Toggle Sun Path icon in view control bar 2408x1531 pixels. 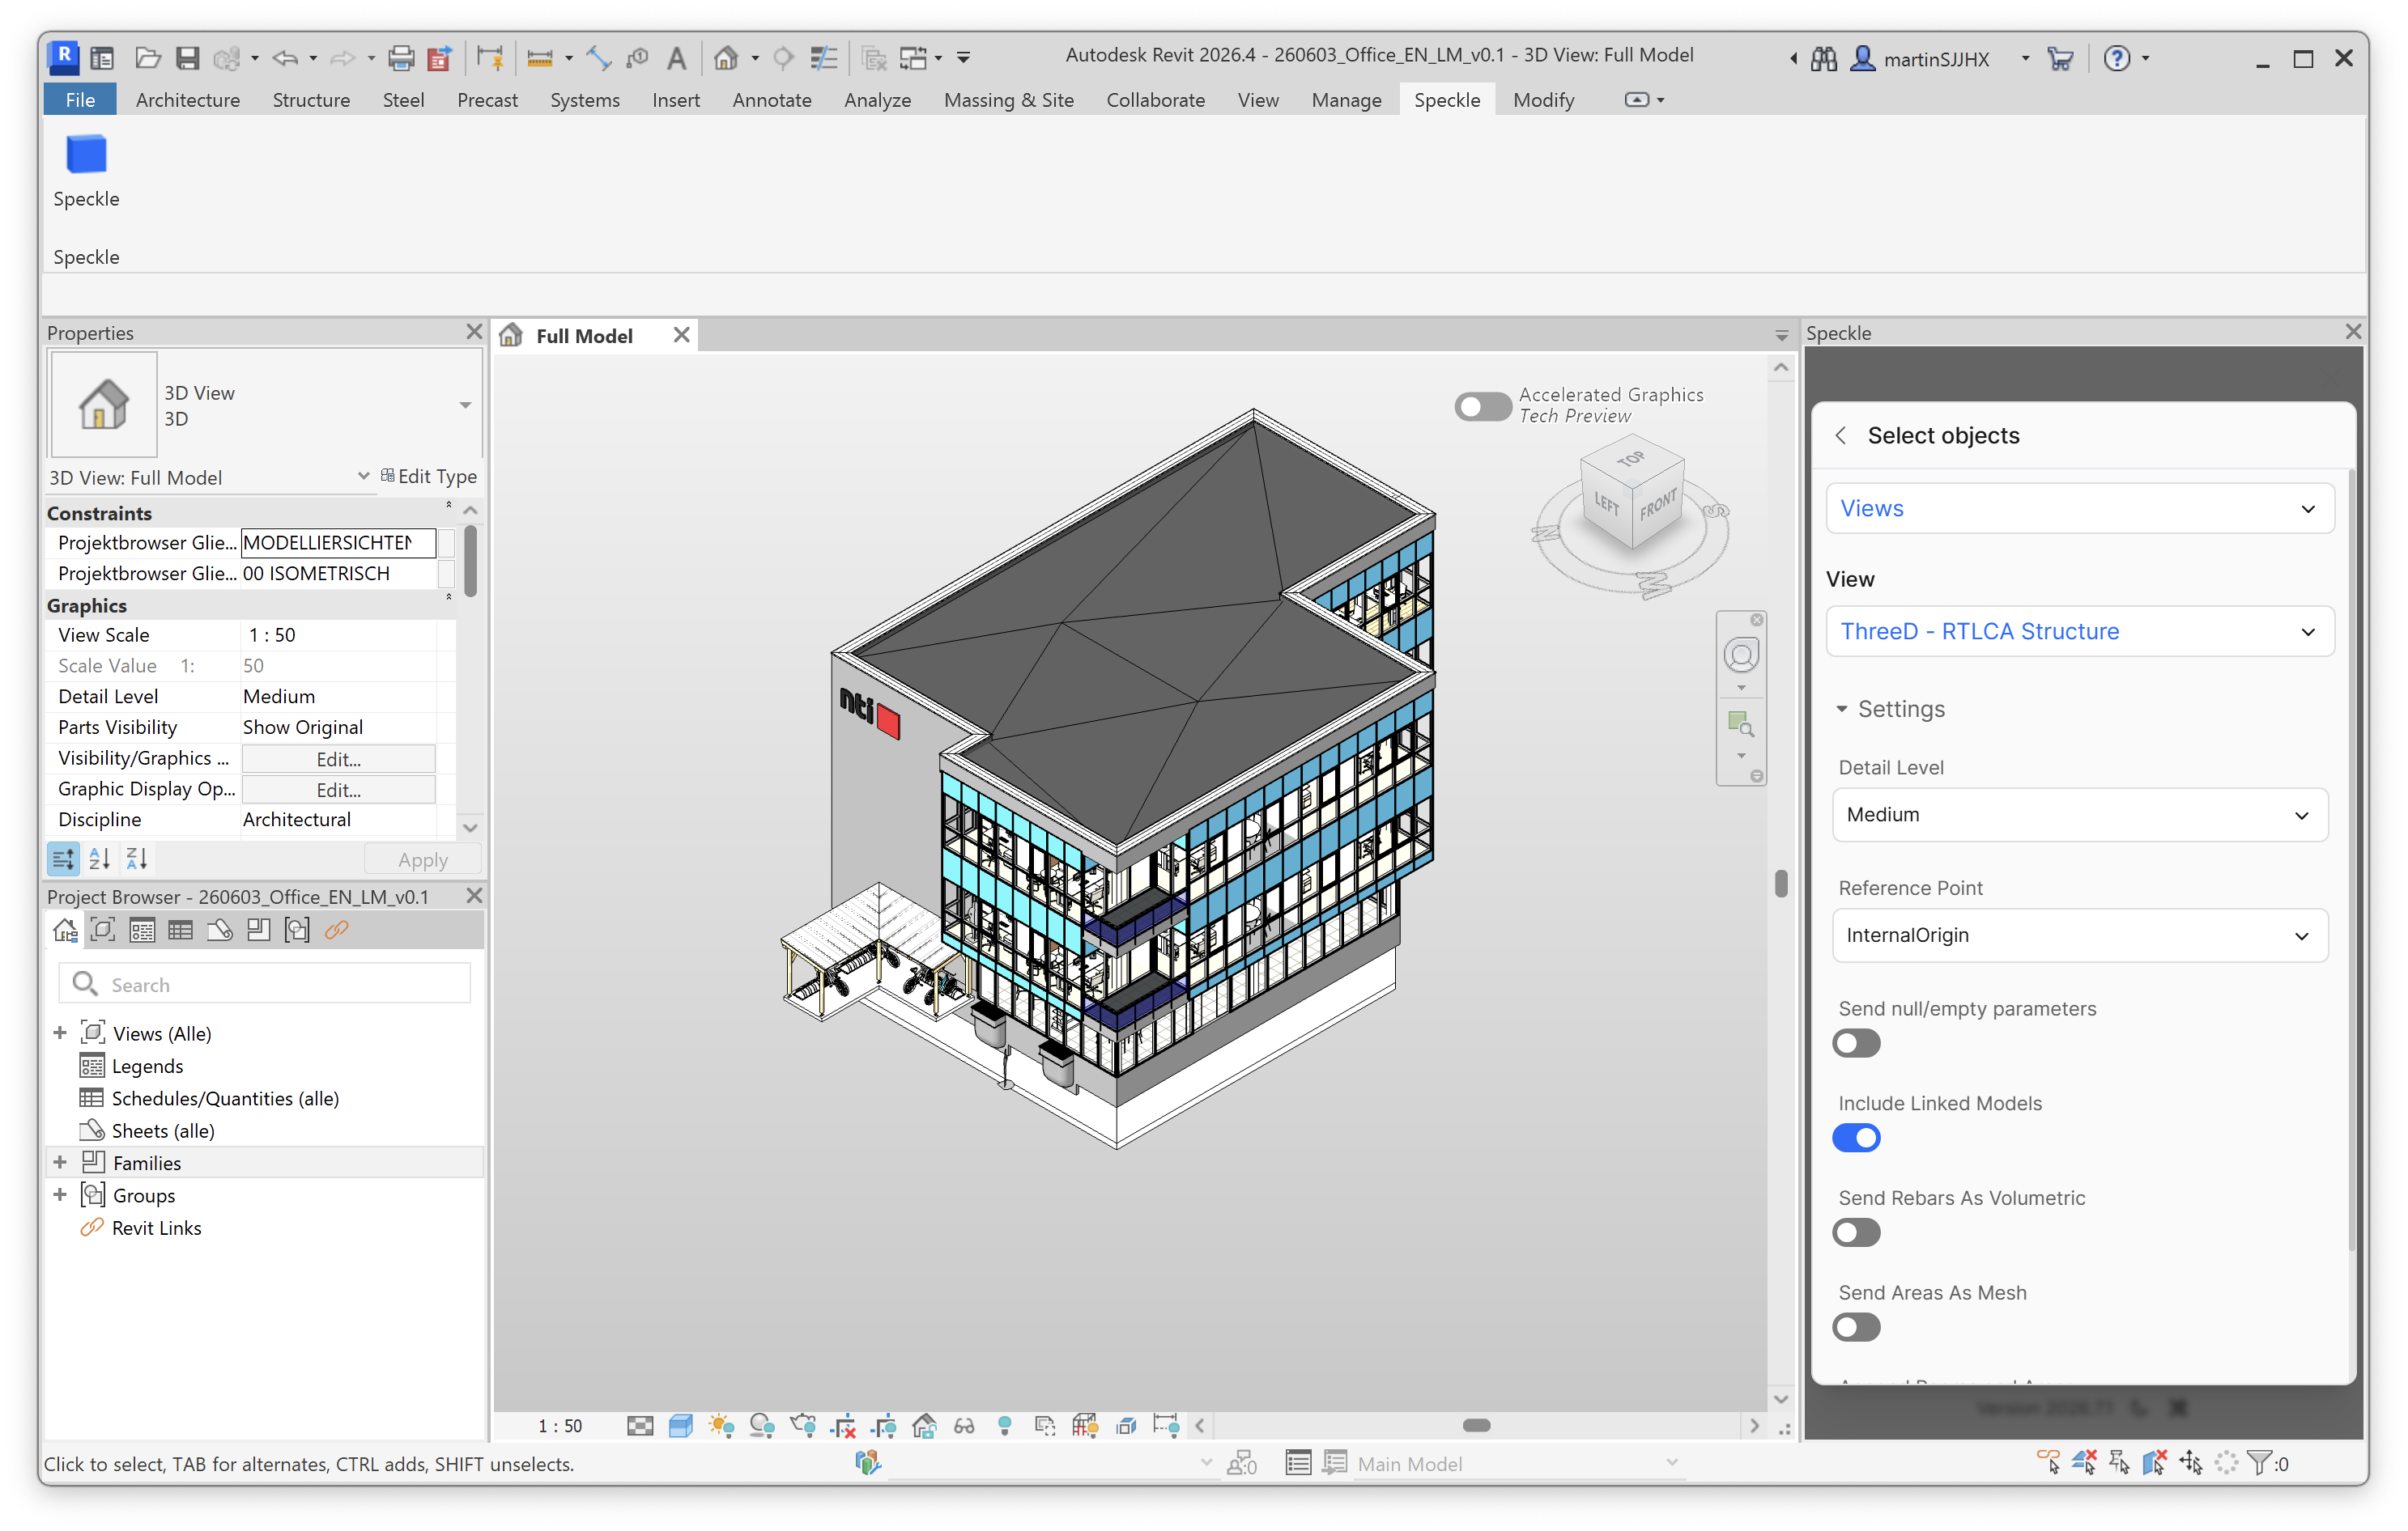tap(721, 1426)
